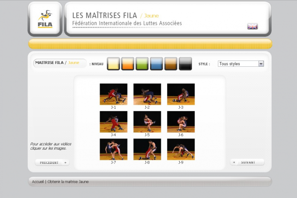Select the brown level swatch
The width and height of the screenshot is (297, 198).
170,64
